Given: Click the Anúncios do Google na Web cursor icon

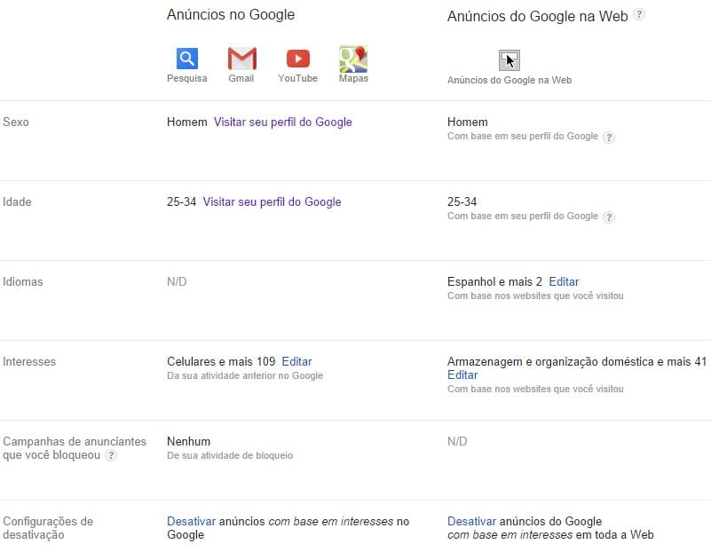Looking at the screenshot, I should click(x=510, y=60).
